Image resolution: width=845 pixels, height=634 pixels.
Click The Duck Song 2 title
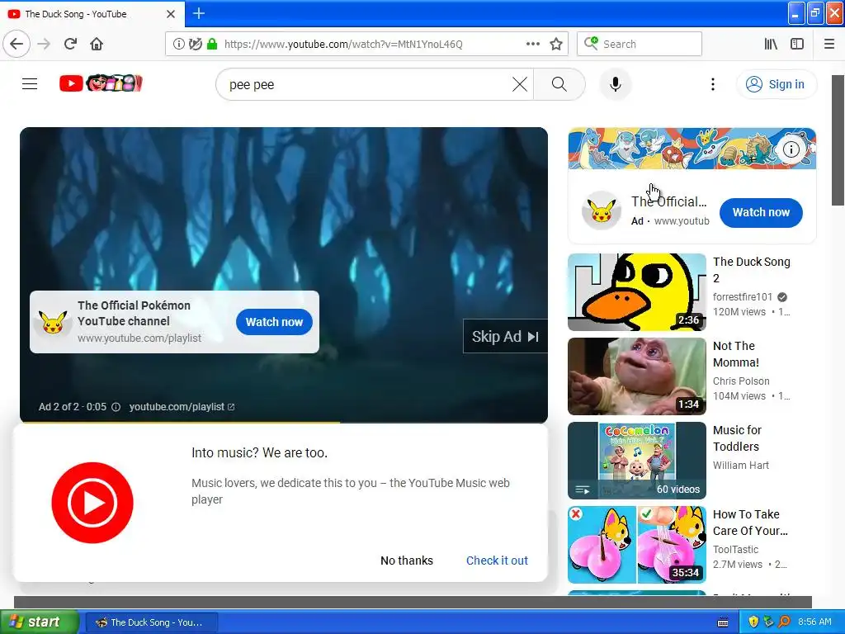[751, 270]
